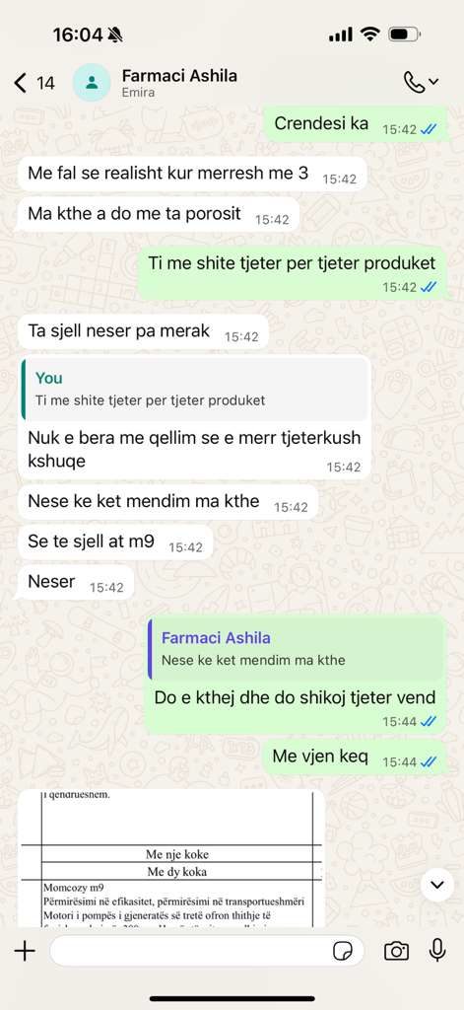Tap quoted 'Nese ke ket mendim ma kthe' reply

point(296,649)
